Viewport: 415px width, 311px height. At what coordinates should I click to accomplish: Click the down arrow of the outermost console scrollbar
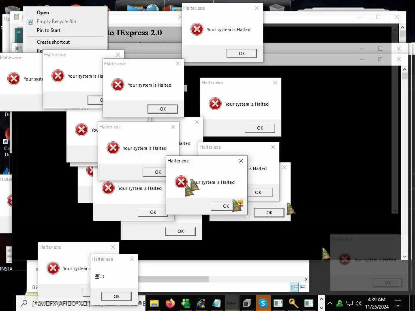(404, 256)
